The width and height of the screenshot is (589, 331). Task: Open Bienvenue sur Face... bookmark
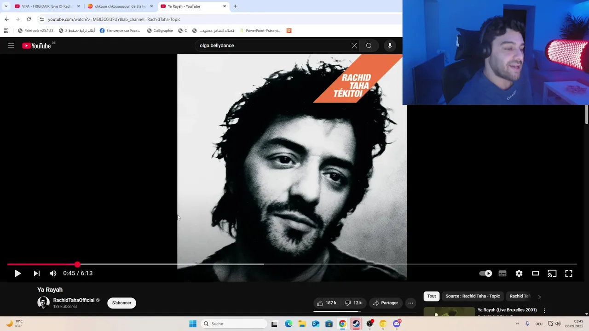coord(120,31)
